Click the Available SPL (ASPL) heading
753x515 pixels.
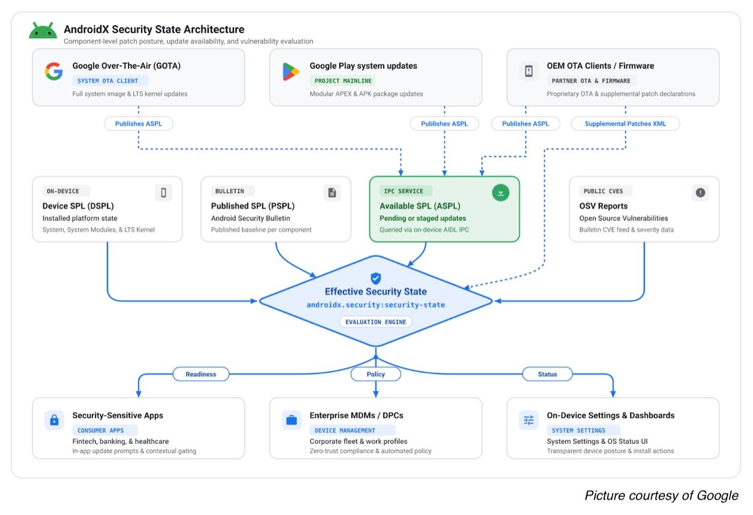(420, 206)
